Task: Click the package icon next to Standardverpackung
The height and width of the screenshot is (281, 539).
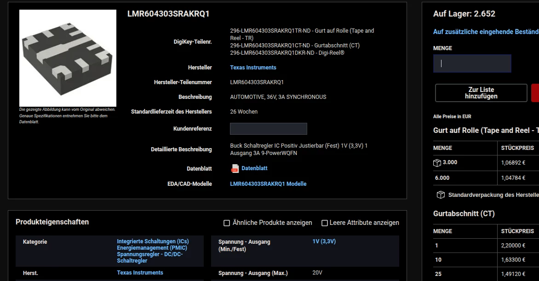Action: click(x=441, y=195)
